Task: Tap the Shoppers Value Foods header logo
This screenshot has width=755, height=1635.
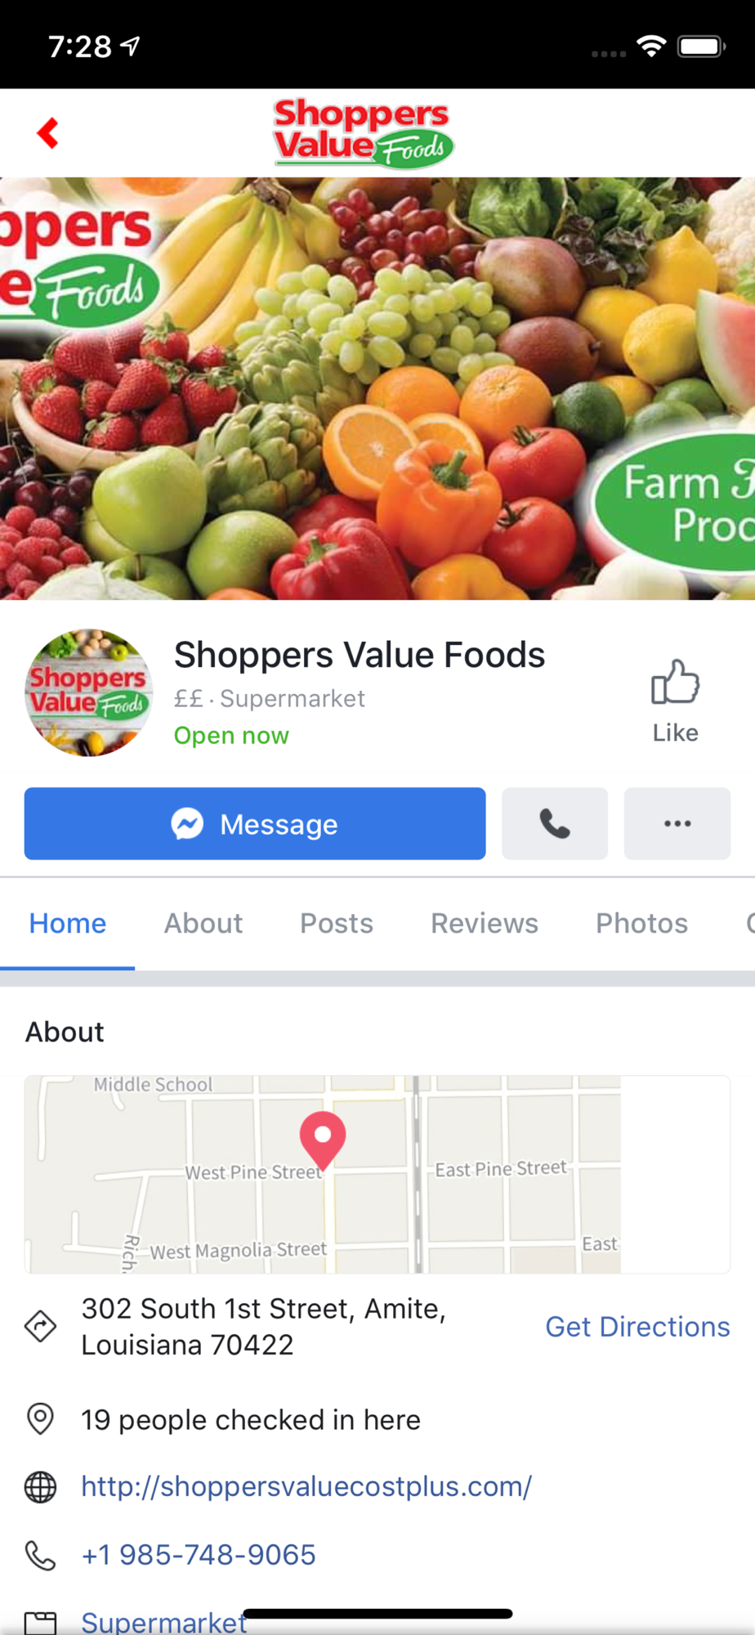Action: tap(364, 132)
